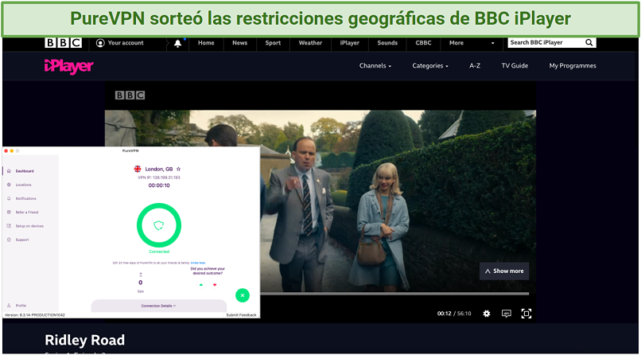
Task: Expand the Categories dropdown
Action: click(x=430, y=66)
